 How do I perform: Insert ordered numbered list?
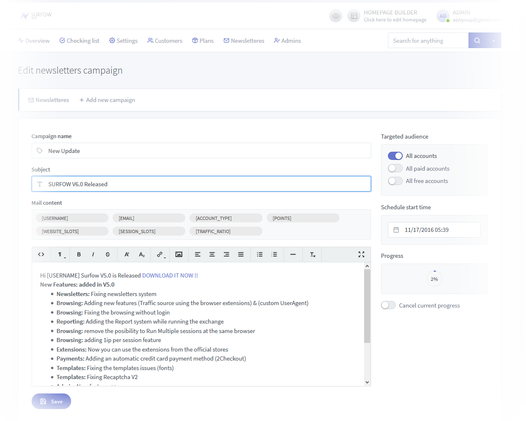point(274,254)
